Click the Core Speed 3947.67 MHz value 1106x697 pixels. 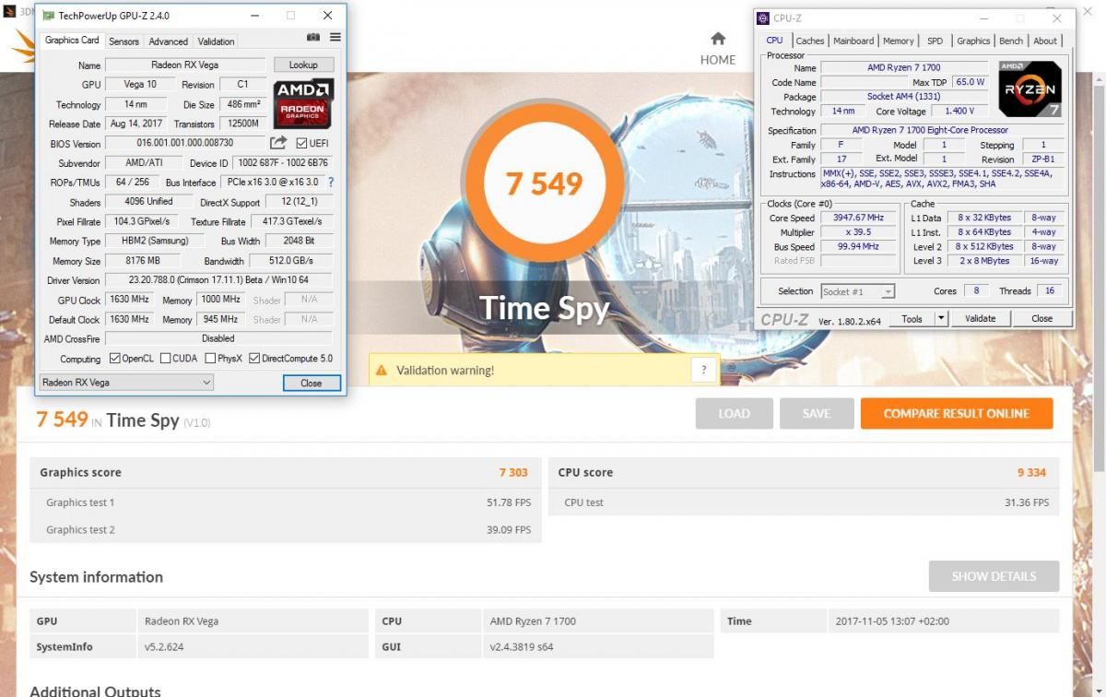[x=859, y=219]
